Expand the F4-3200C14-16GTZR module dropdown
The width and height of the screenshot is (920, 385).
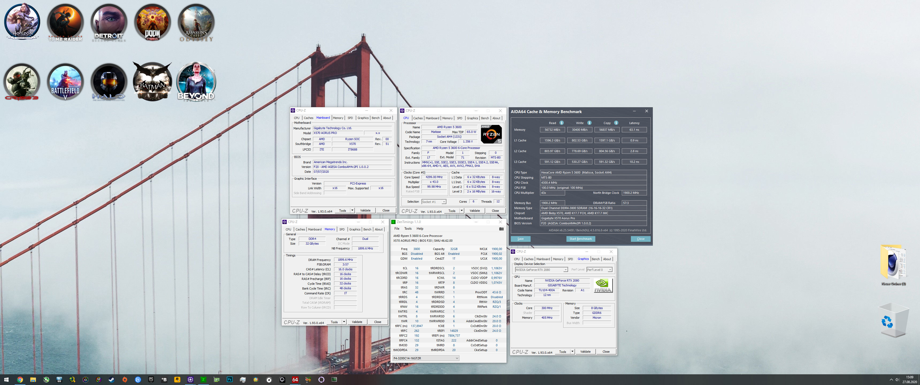tap(457, 358)
